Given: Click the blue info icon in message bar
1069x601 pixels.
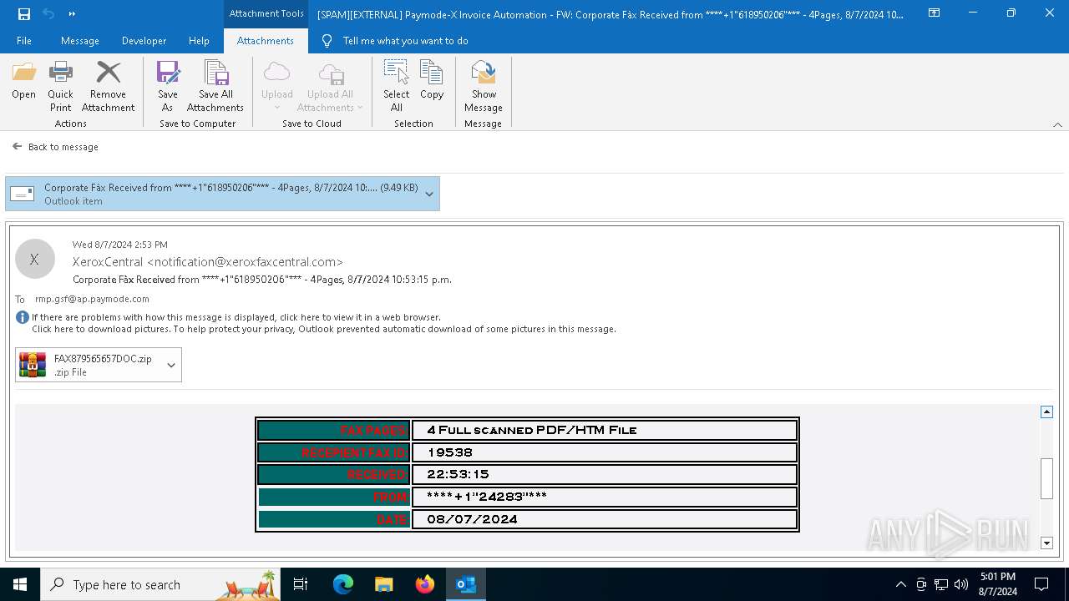Looking at the screenshot, I should click(23, 317).
